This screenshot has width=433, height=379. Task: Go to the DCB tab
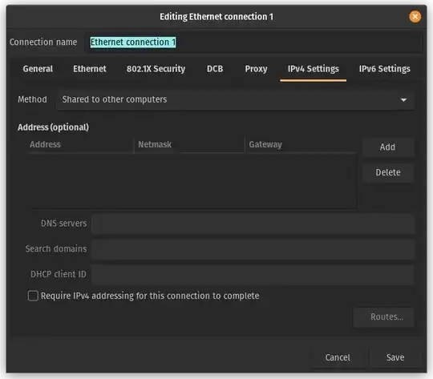215,69
